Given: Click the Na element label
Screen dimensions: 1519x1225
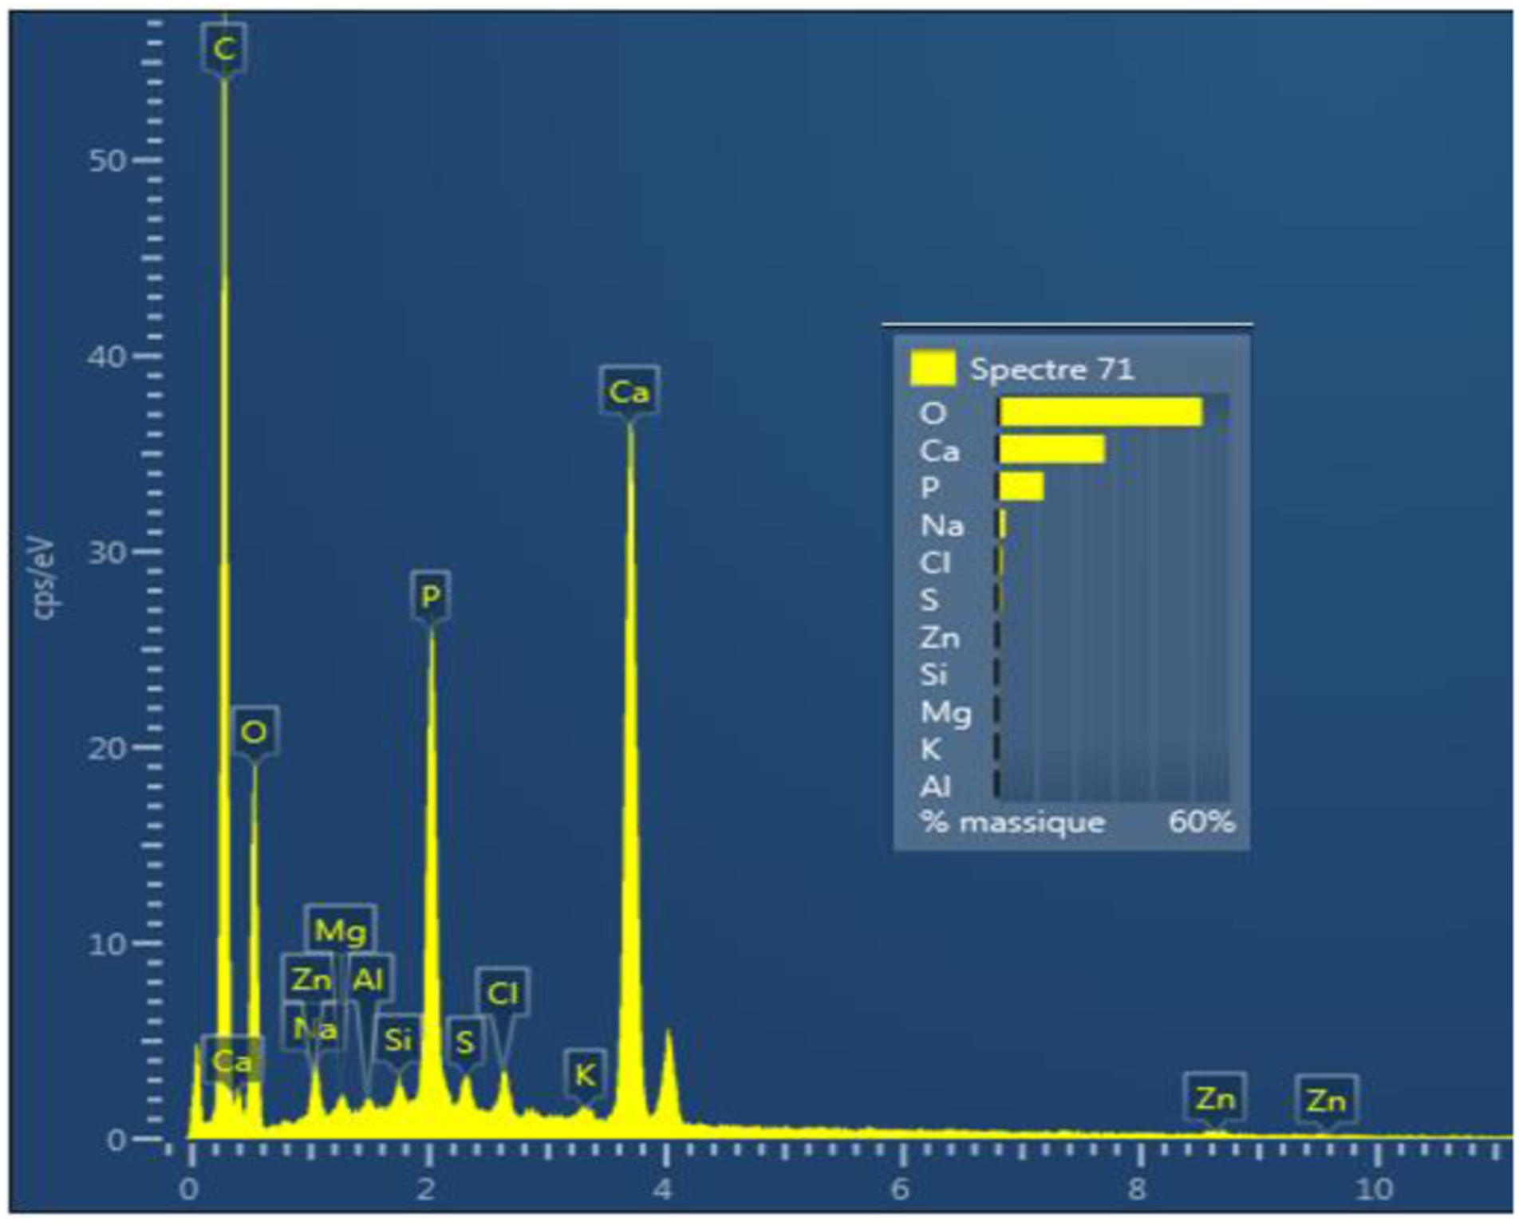Looking at the screenshot, I should [314, 1028].
